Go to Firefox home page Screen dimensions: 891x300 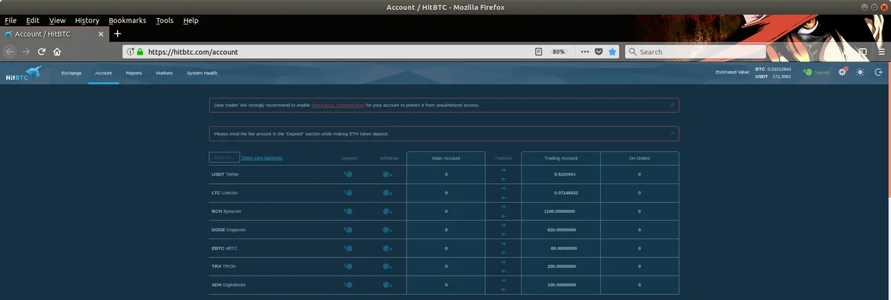click(x=57, y=51)
